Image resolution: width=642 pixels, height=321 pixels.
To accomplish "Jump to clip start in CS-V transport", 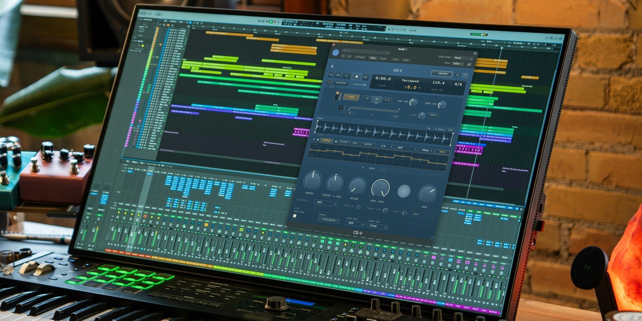I will (x=331, y=75).
